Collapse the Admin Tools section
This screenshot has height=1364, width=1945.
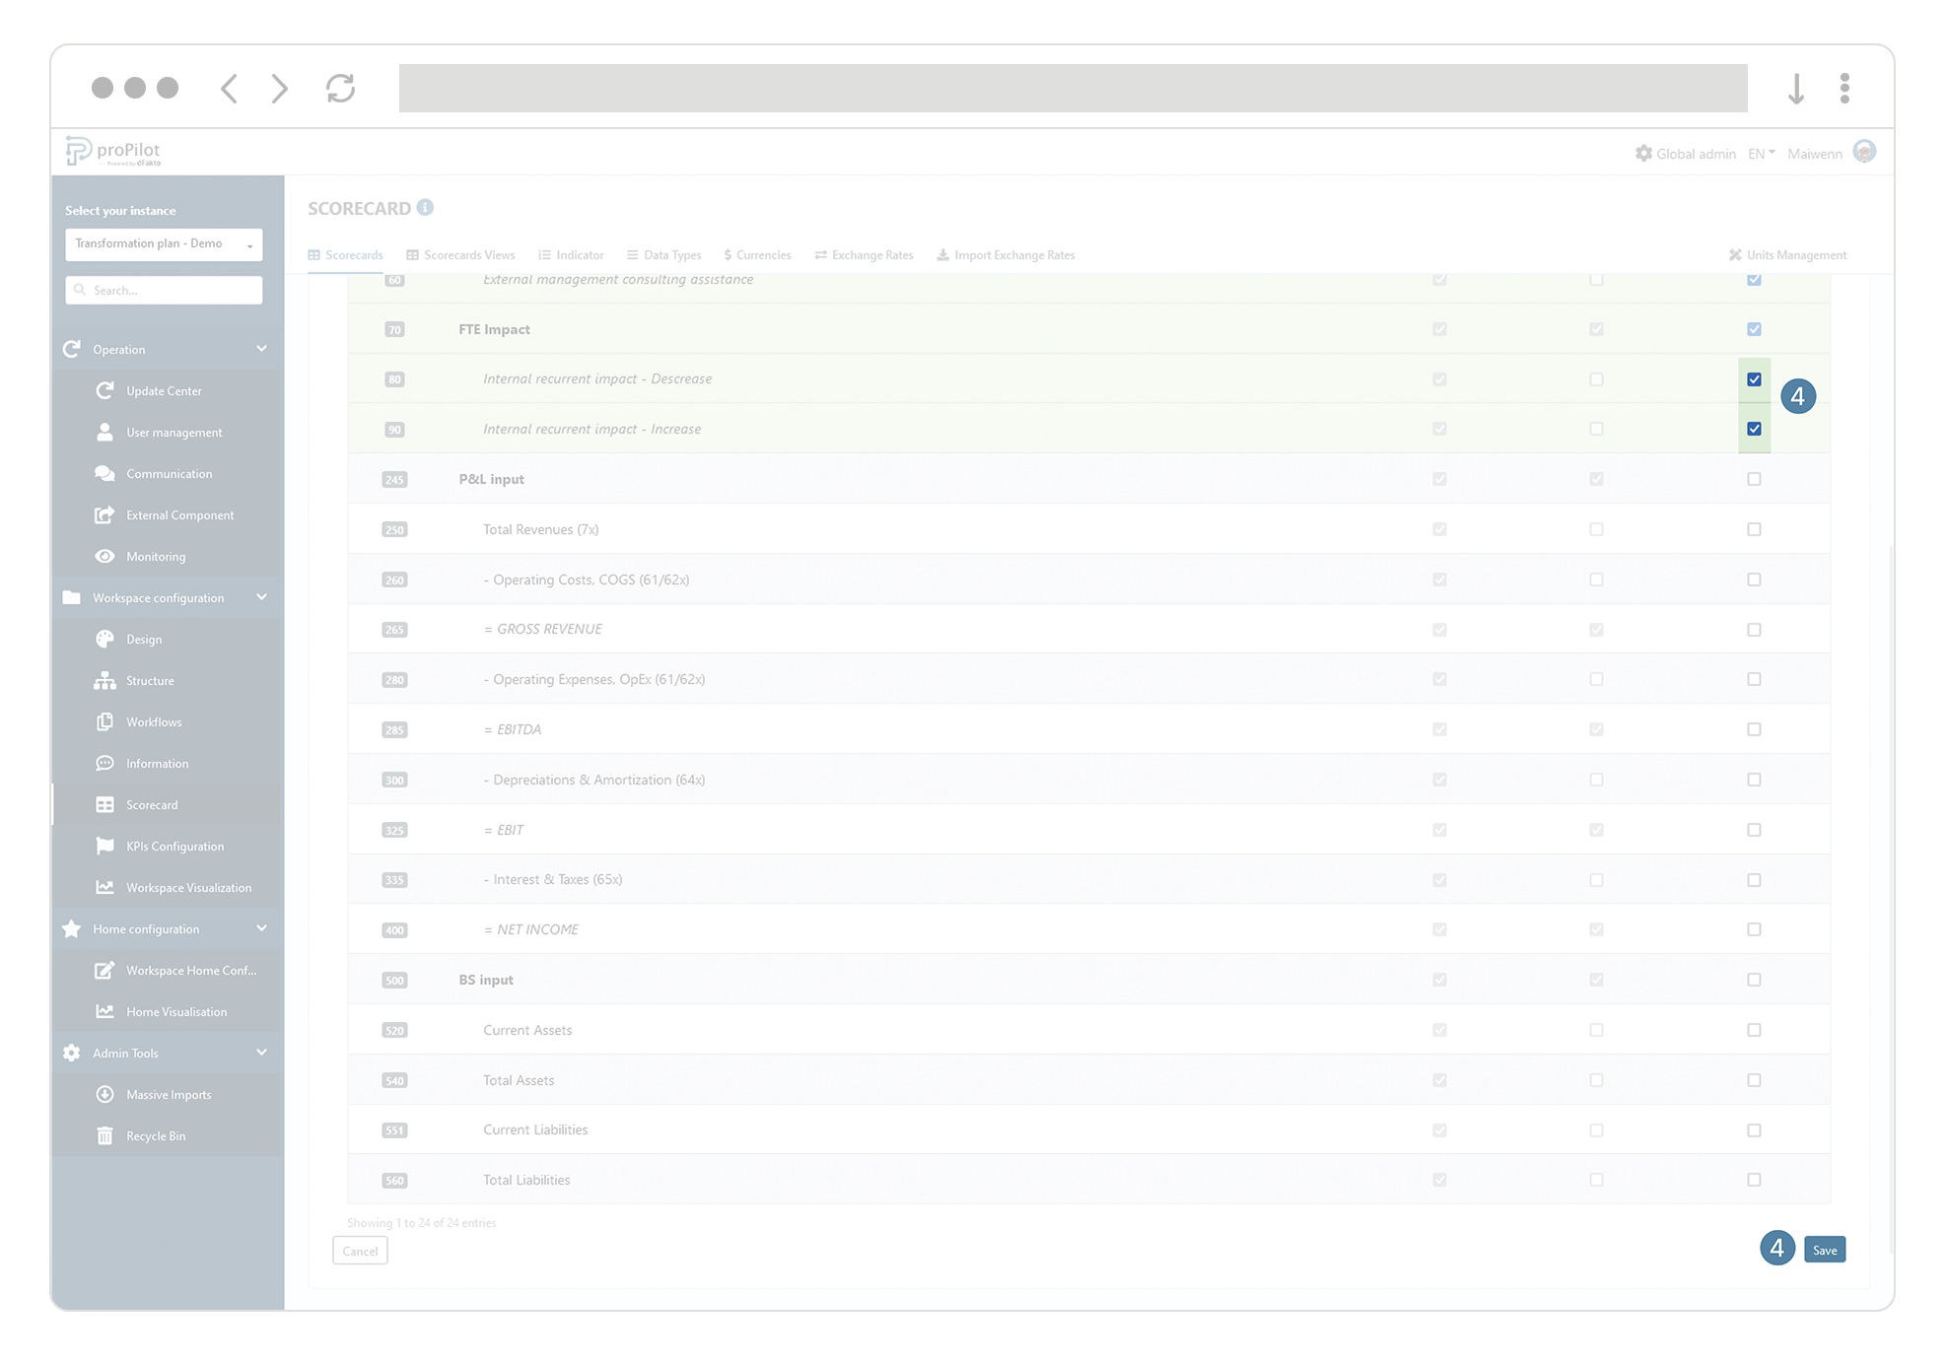[x=261, y=1053]
